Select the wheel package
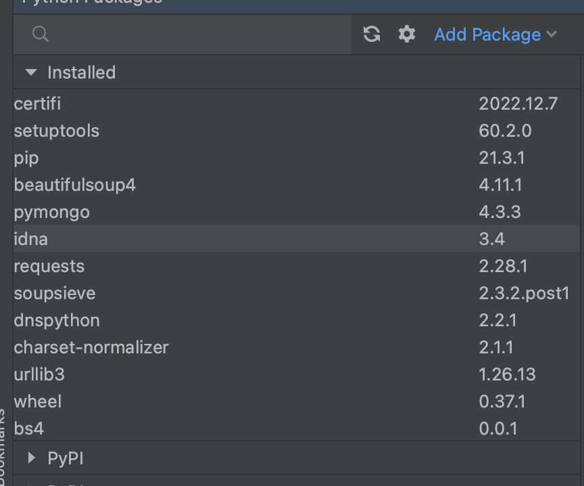 click(38, 401)
